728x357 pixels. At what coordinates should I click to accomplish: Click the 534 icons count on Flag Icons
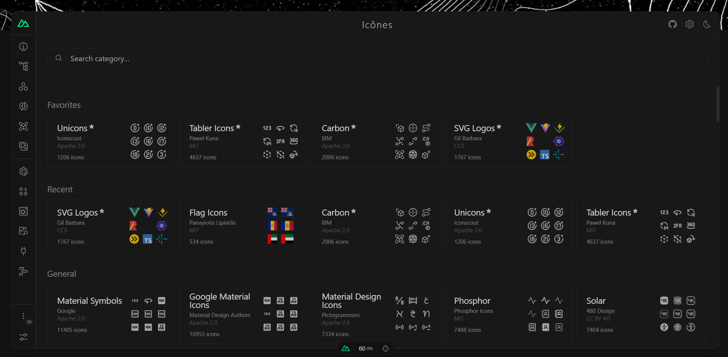click(x=201, y=242)
